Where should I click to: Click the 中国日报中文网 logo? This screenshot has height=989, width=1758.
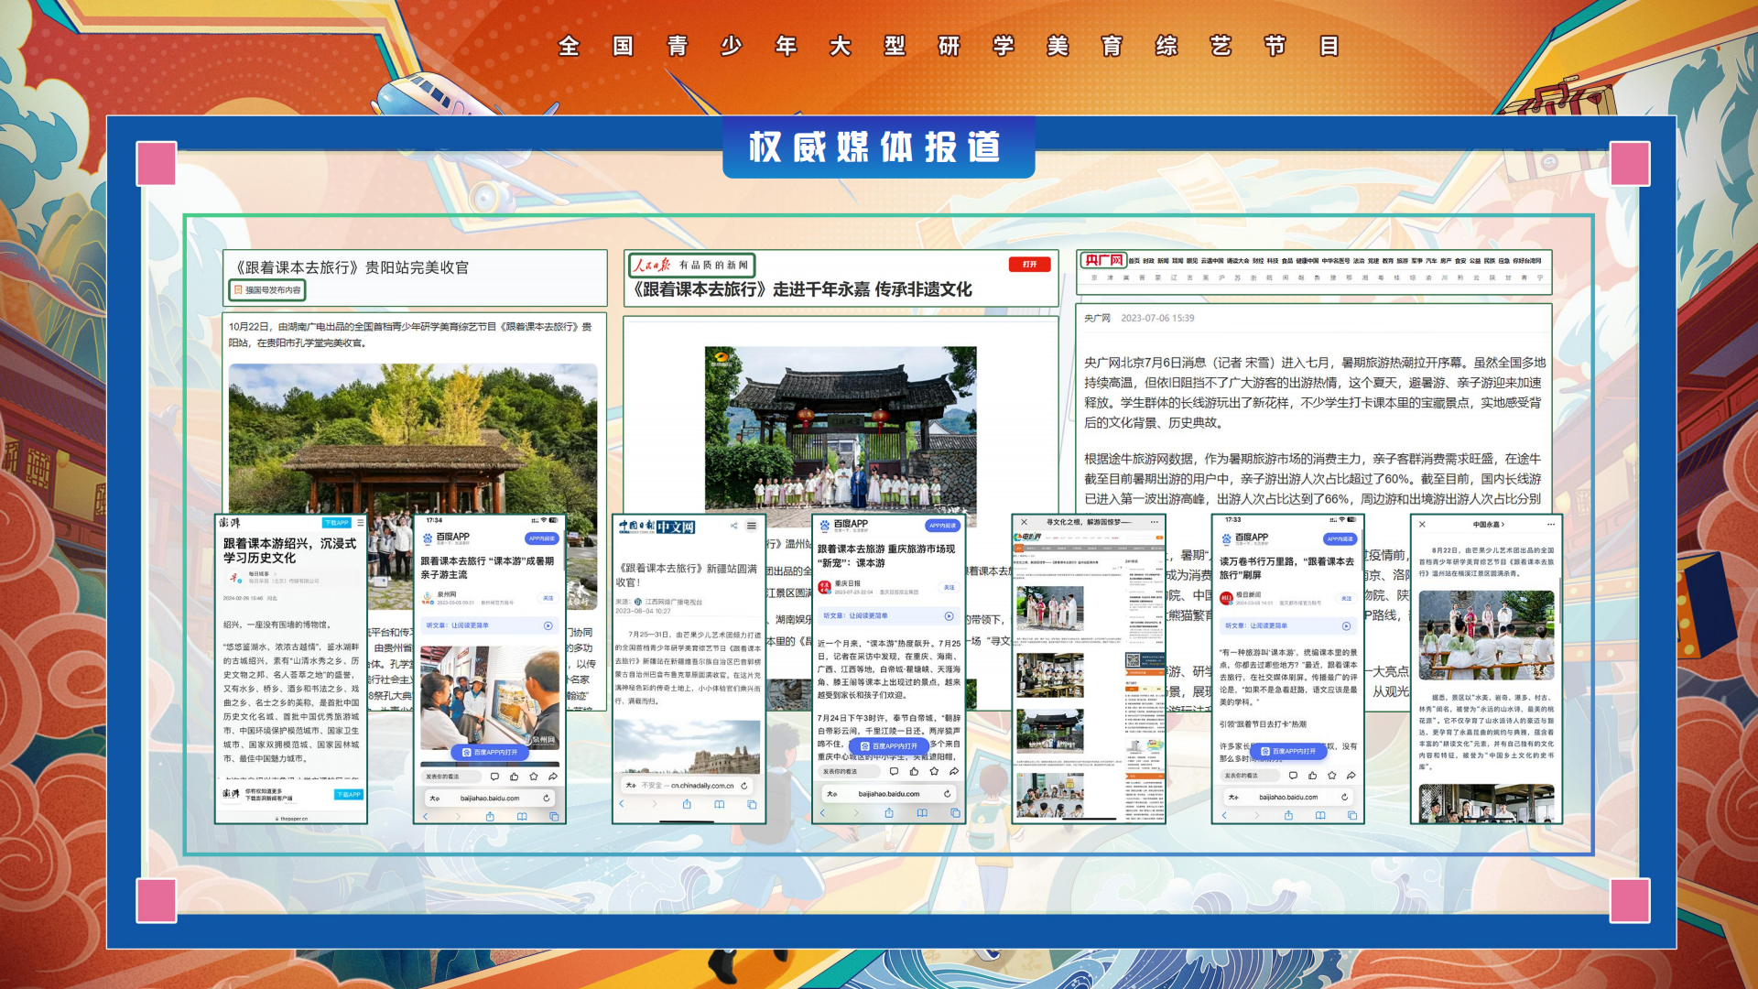(x=657, y=527)
